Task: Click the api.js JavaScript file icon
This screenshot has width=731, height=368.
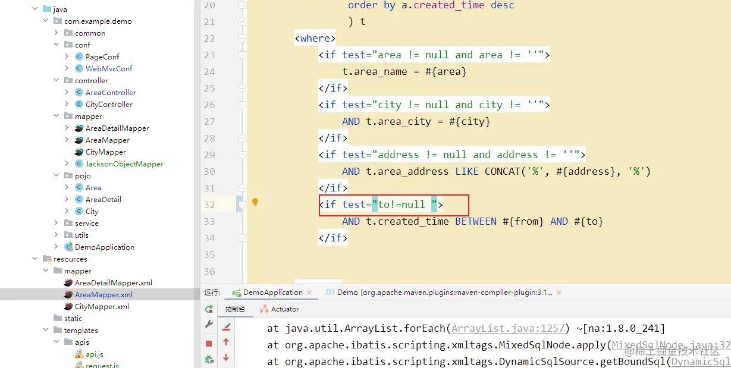Action: click(79, 354)
